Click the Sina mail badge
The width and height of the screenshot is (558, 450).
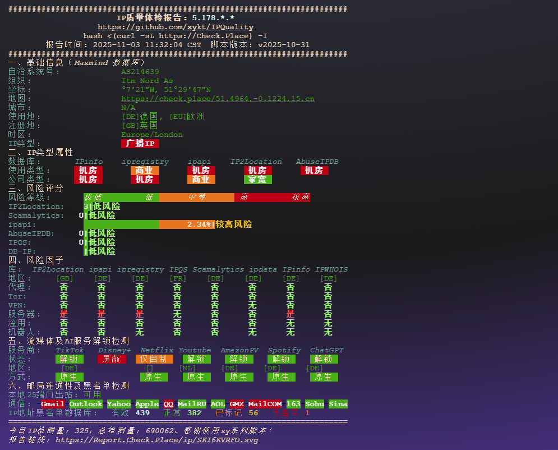click(338, 403)
